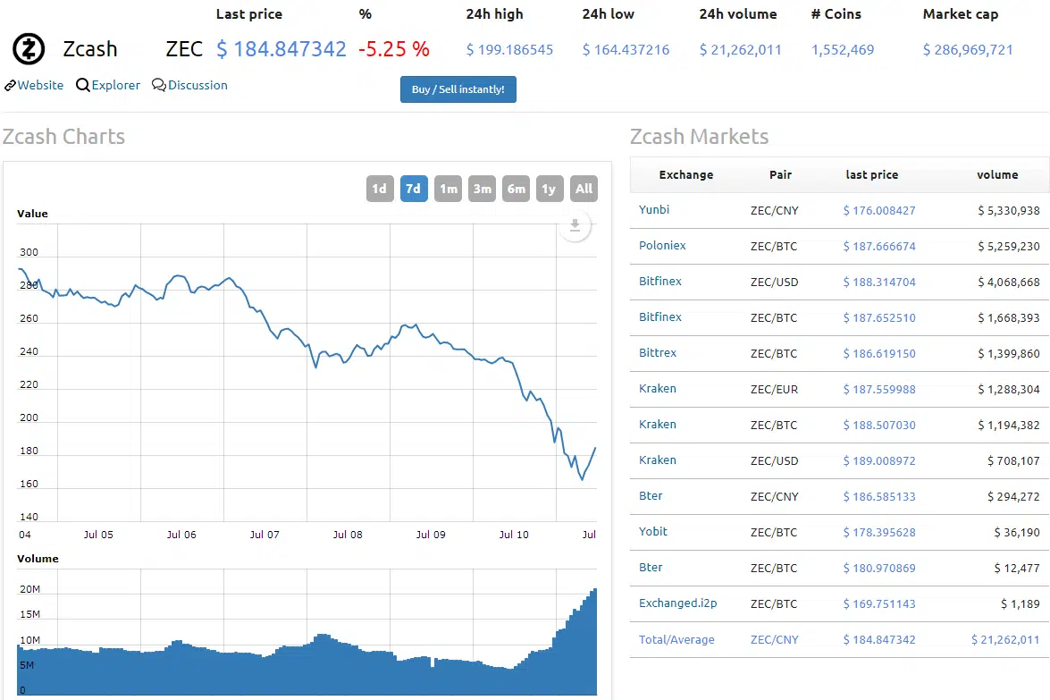Screen dimensions: 1050x700
Task: Click the Exchange column header
Action: coord(685,175)
